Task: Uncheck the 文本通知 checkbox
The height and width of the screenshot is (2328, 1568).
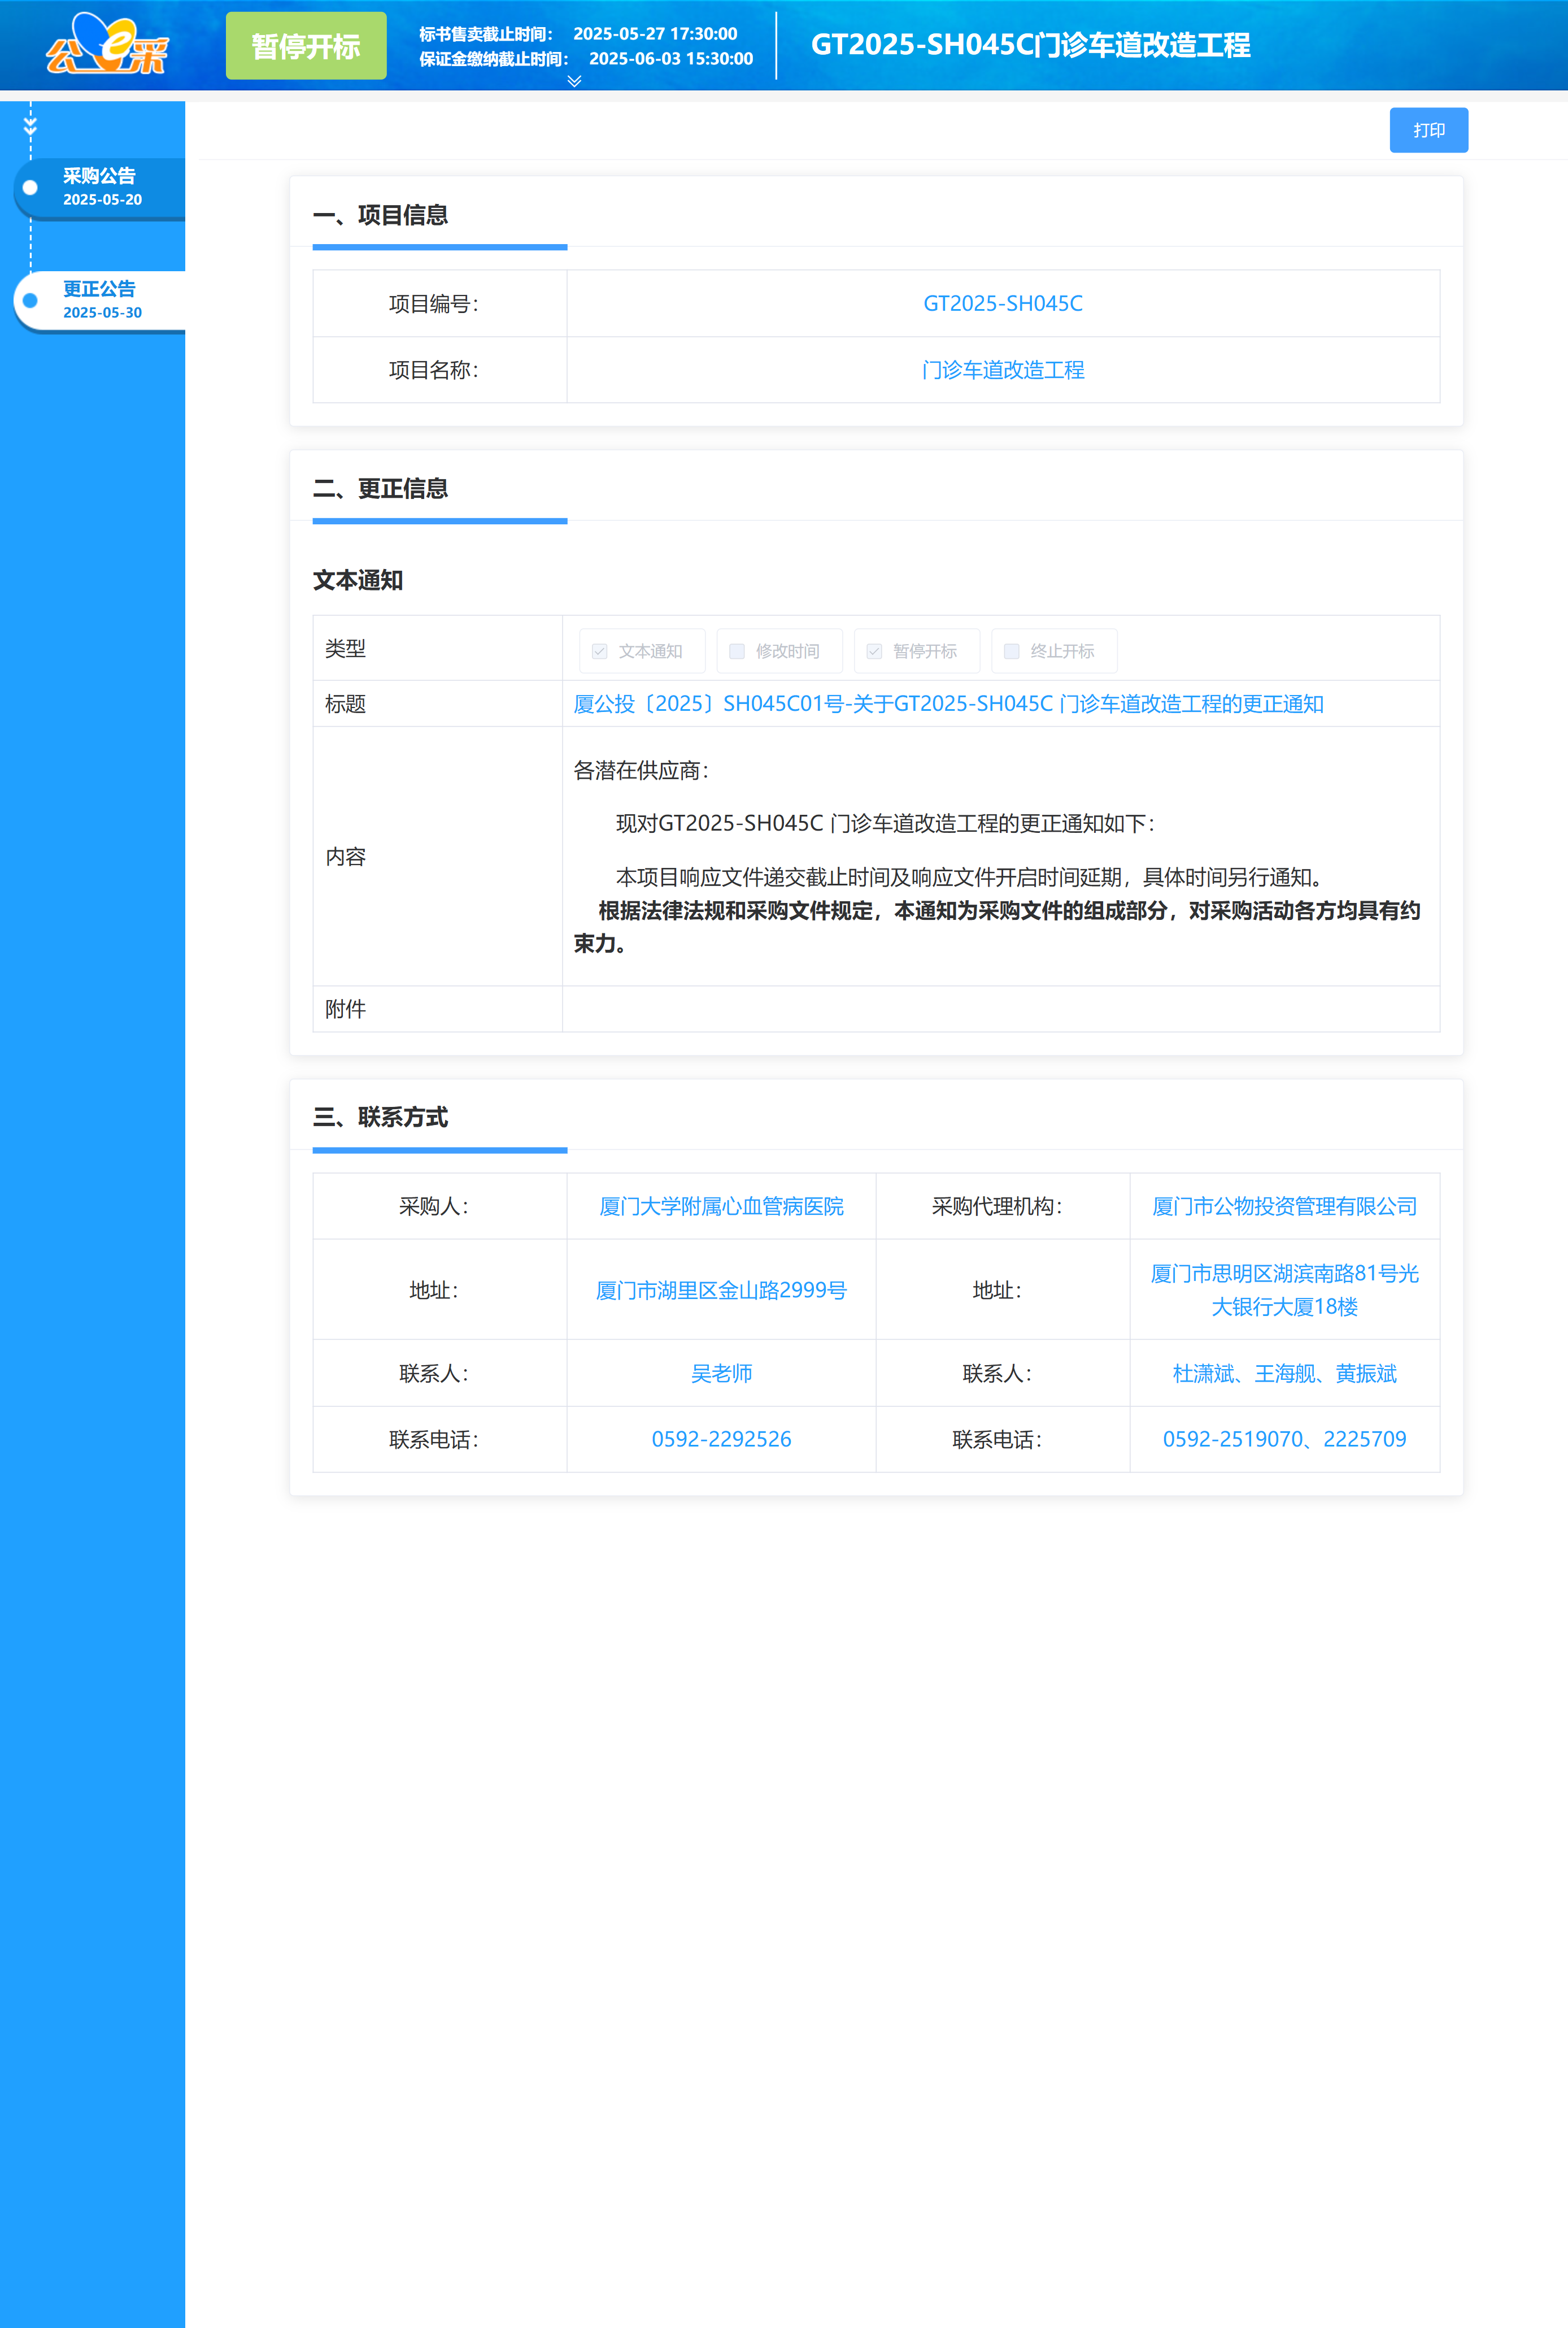Action: coord(599,650)
